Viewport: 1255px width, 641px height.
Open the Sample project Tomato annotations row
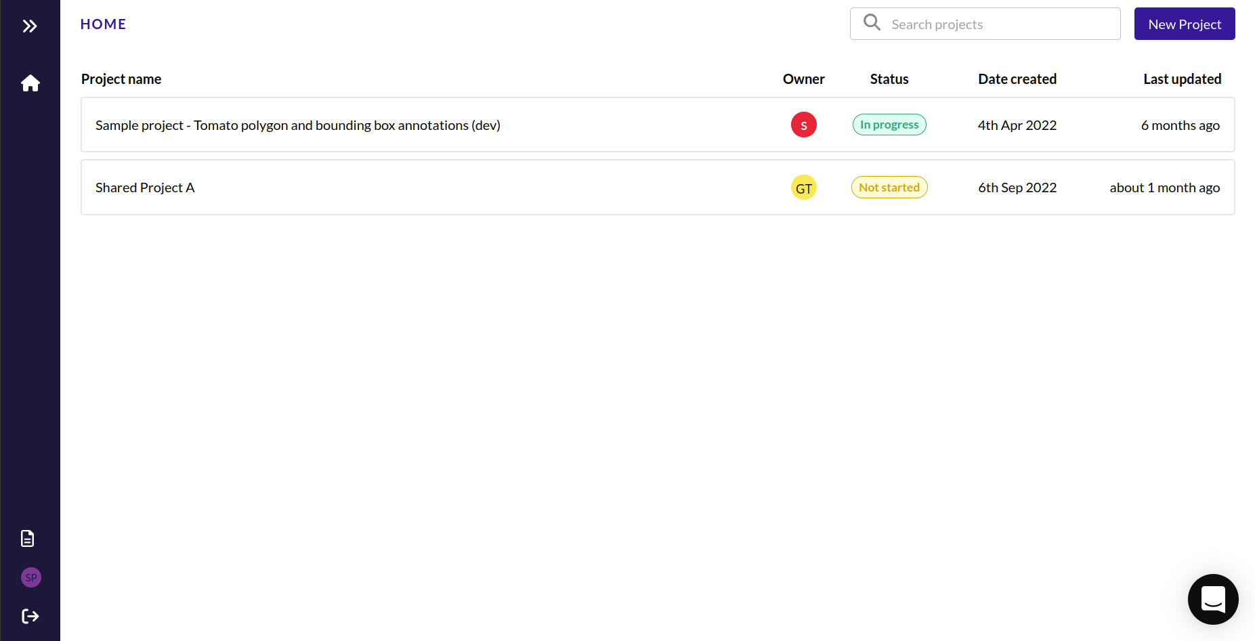tap(658, 125)
